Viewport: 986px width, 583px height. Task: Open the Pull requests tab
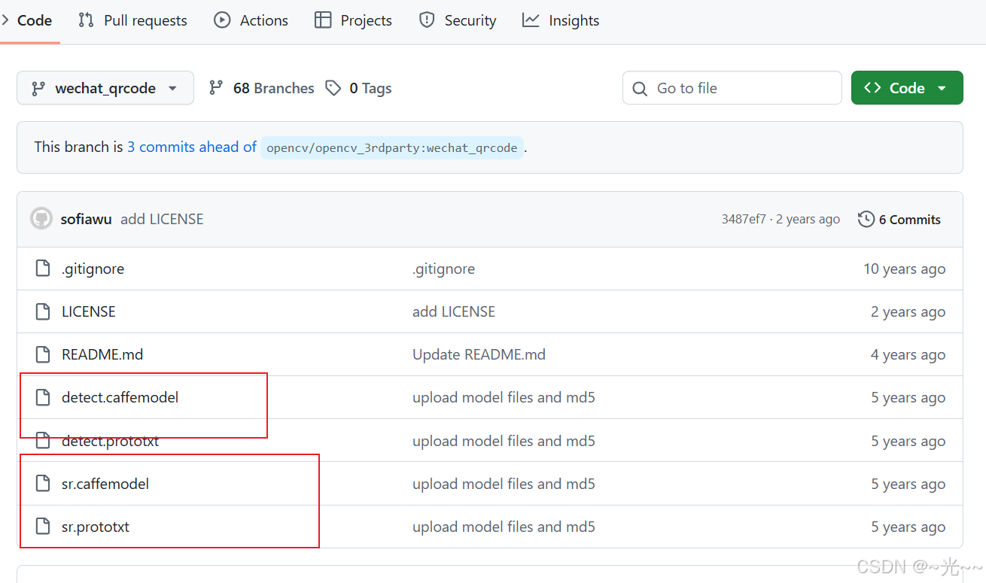[132, 20]
